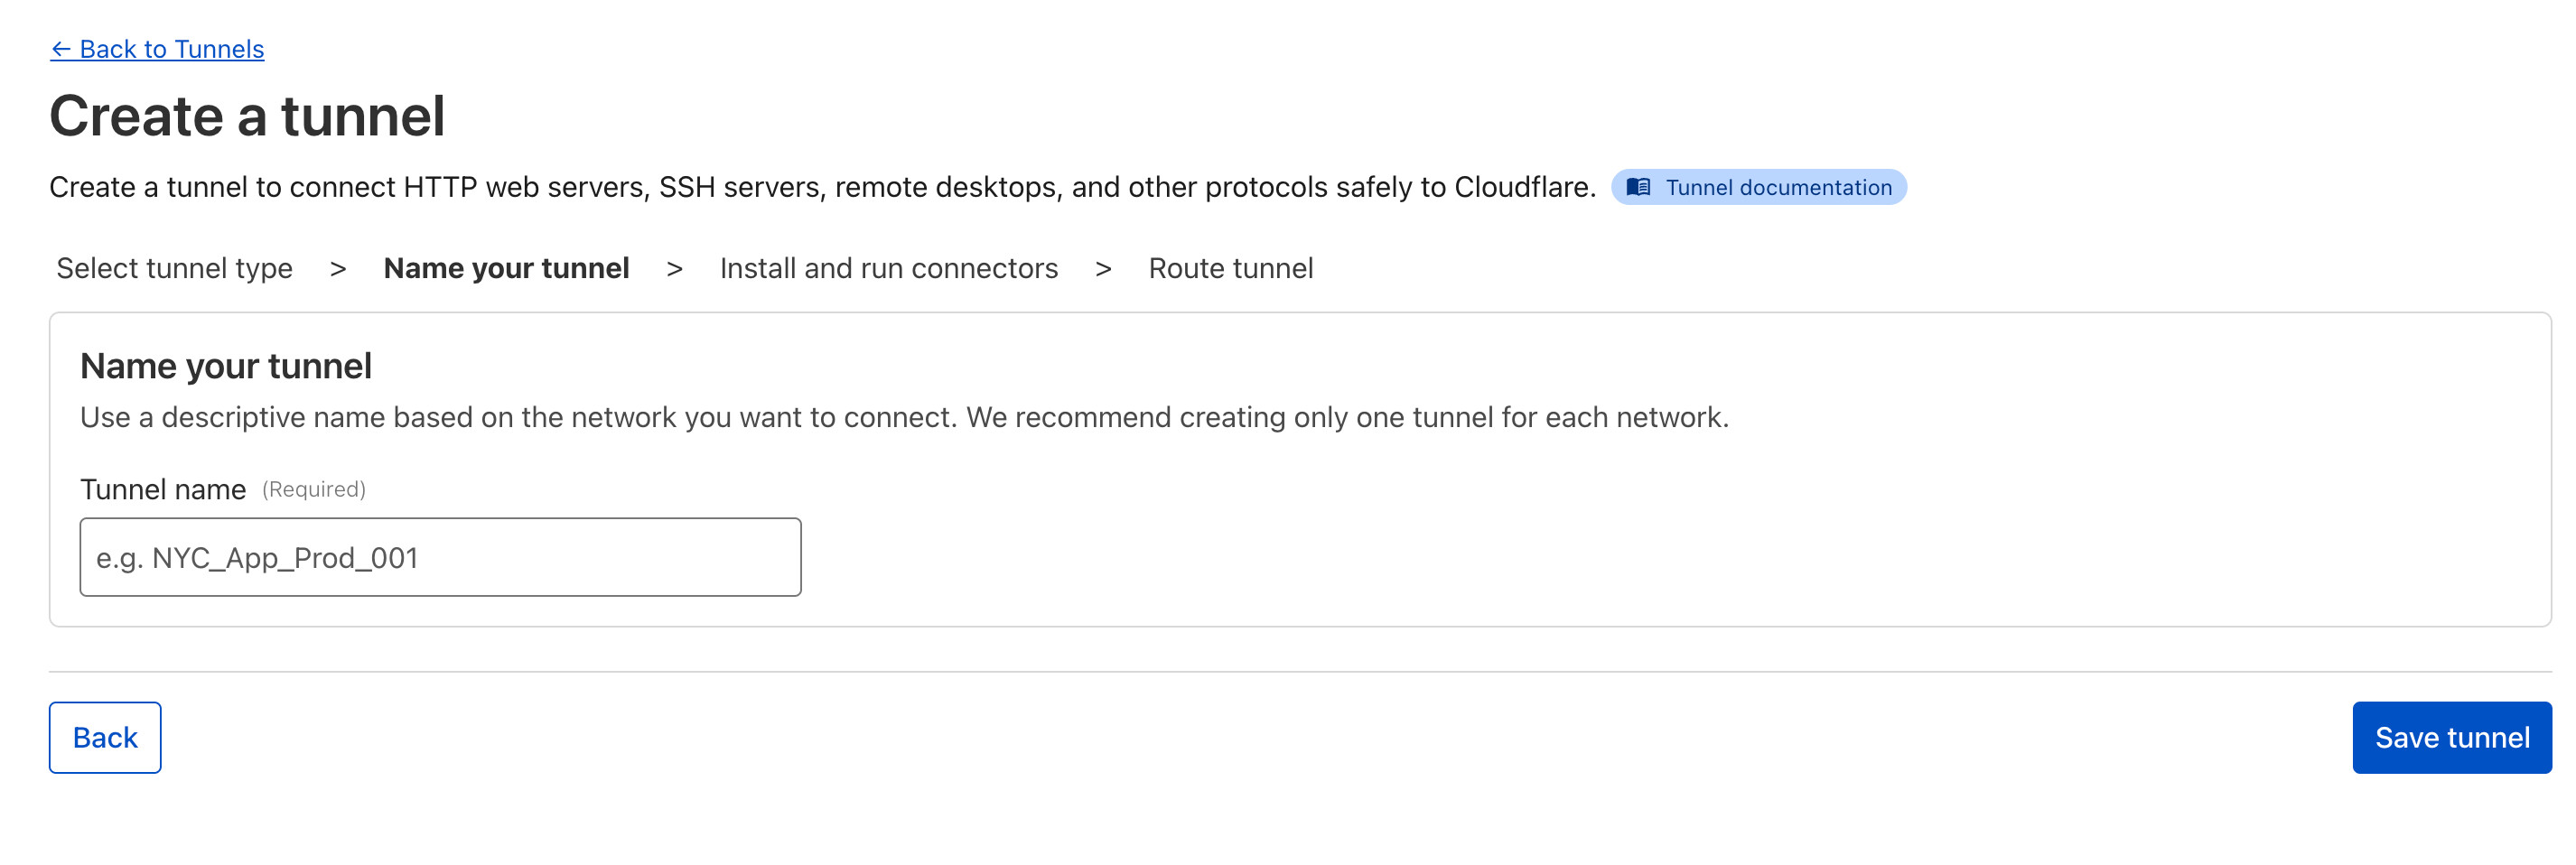Click the chevron before Install and run connectors
Image resolution: width=2576 pixels, height=865 pixels.
point(675,268)
